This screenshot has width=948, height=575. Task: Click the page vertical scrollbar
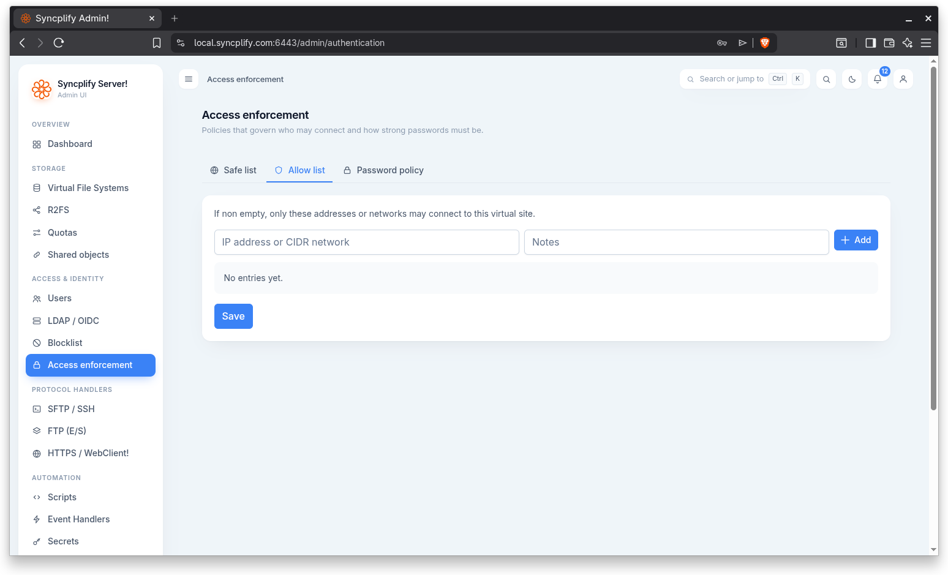click(x=933, y=238)
